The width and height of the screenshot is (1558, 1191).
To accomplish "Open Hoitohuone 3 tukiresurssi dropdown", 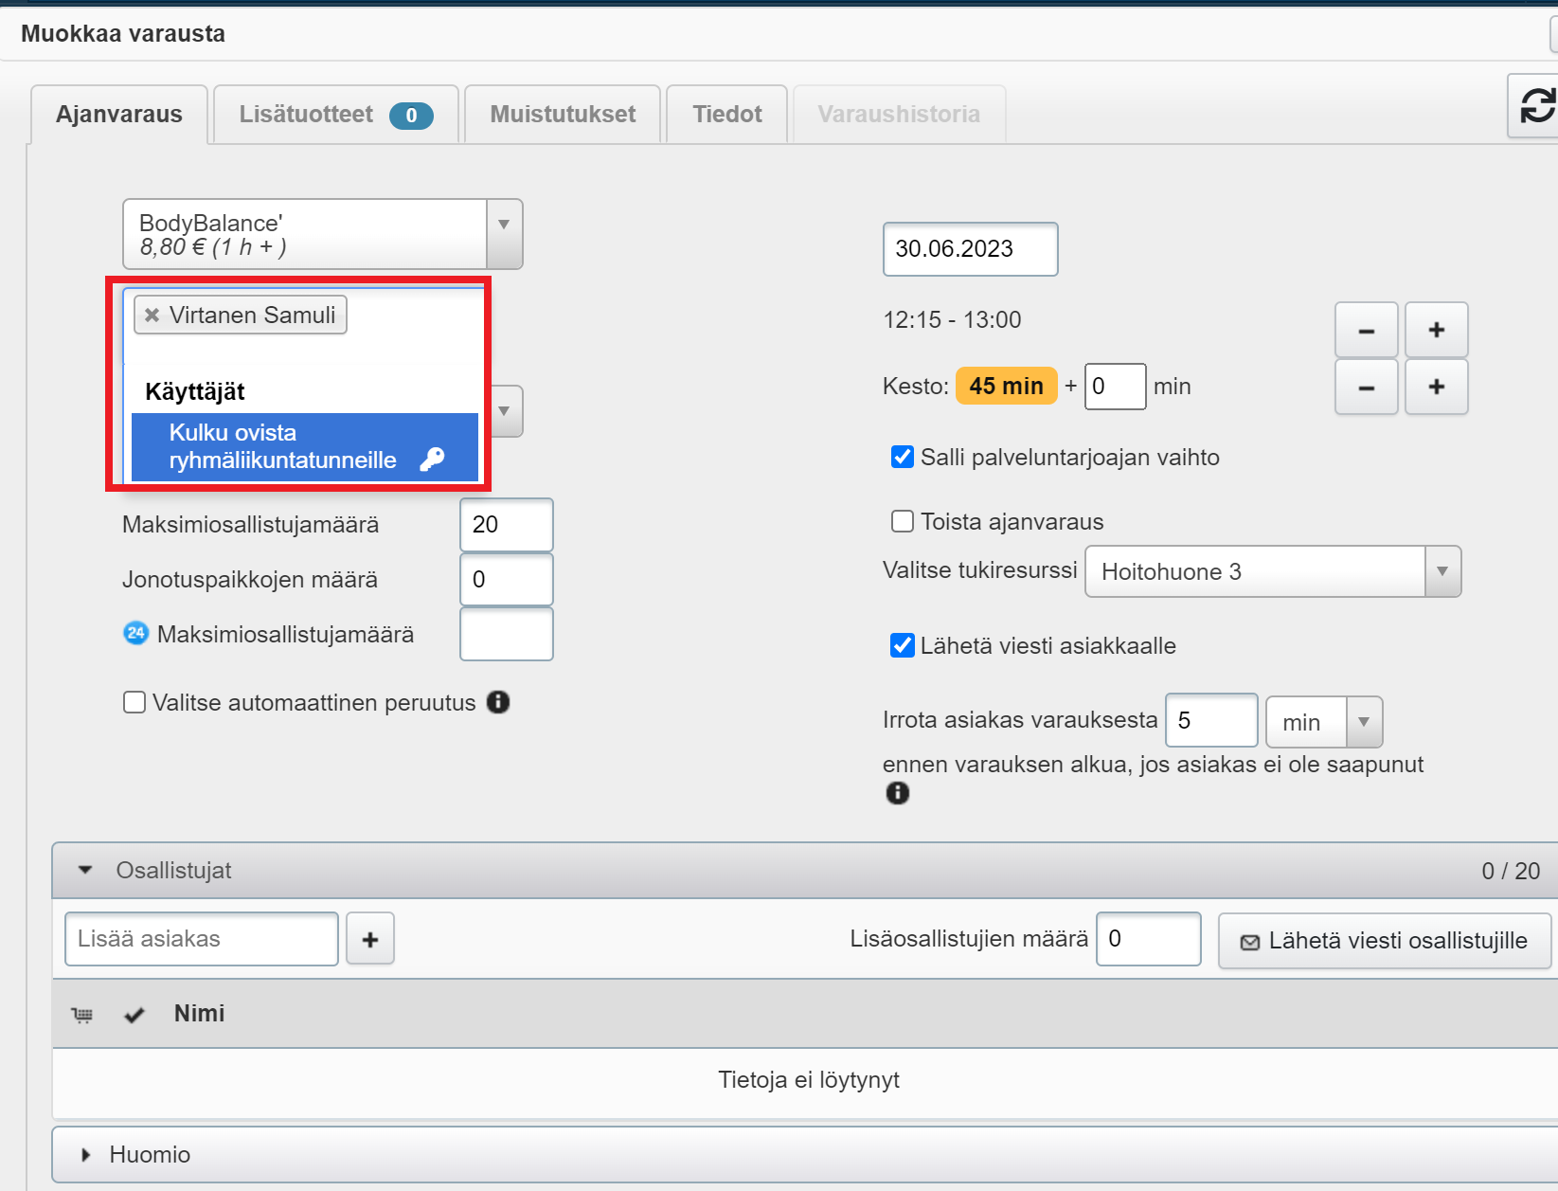I will (x=1442, y=571).
